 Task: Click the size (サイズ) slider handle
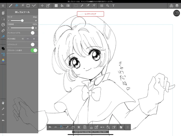(22, 21)
